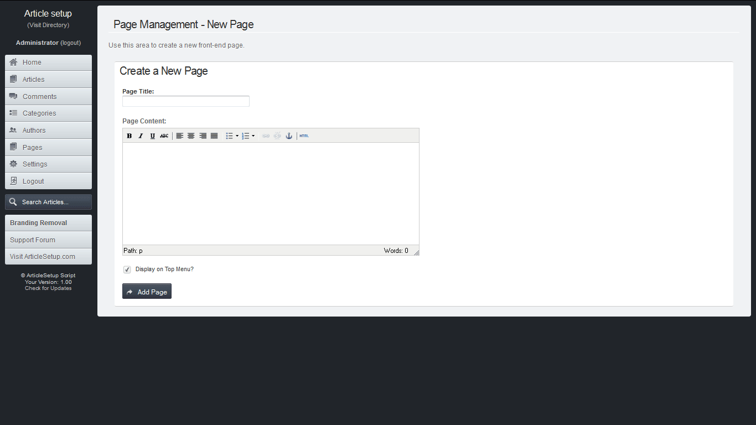Click the Add Page button
756x425 pixels.
point(147,292)
